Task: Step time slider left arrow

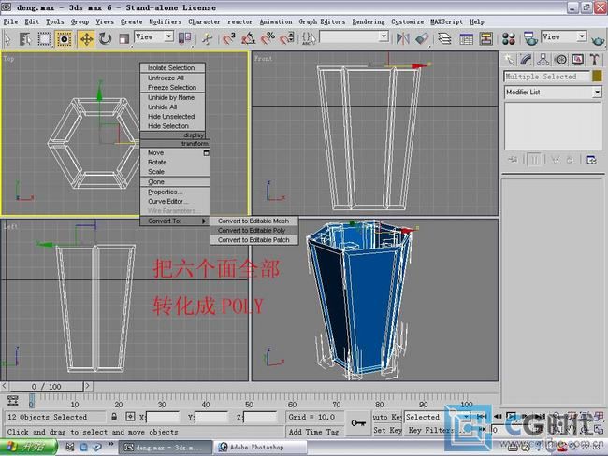Action: pyautogui.click(x=5, y=386)
